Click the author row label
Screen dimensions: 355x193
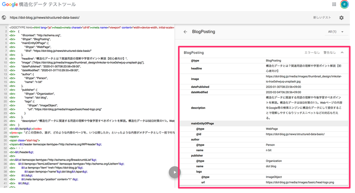195,140
